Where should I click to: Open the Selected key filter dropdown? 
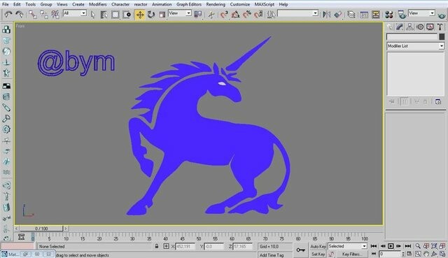347,246
